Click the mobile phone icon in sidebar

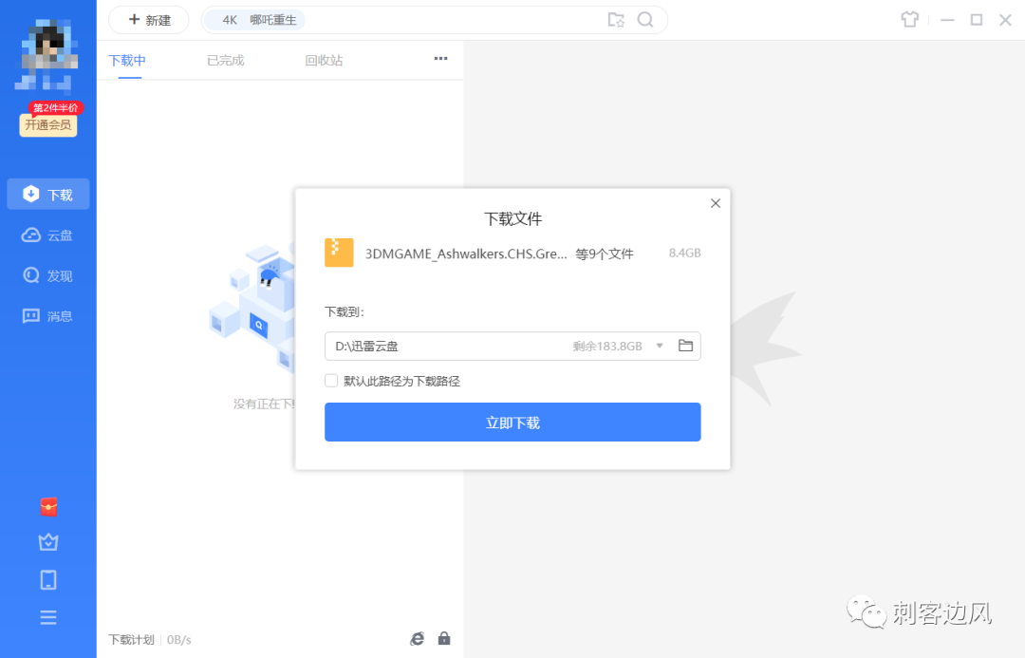pyautogui.click(x=48, y=579)
